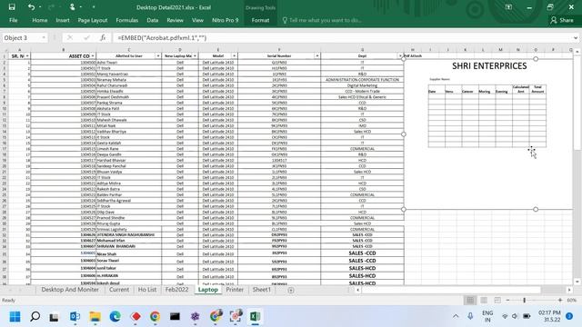Click the Excel taskbar icon
The image size is (582, 327).
coord(255,317)
